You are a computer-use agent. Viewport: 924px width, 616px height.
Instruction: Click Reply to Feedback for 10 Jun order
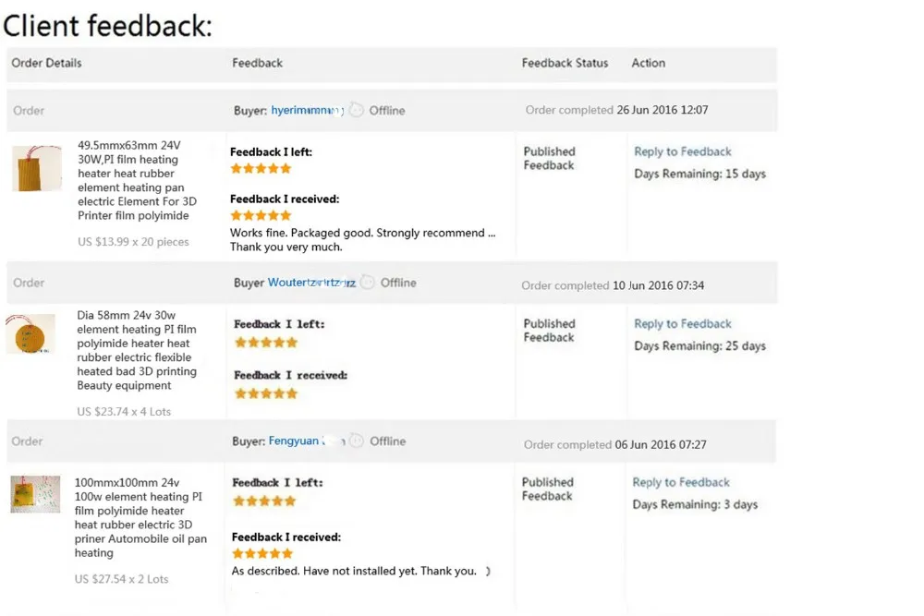682,324
